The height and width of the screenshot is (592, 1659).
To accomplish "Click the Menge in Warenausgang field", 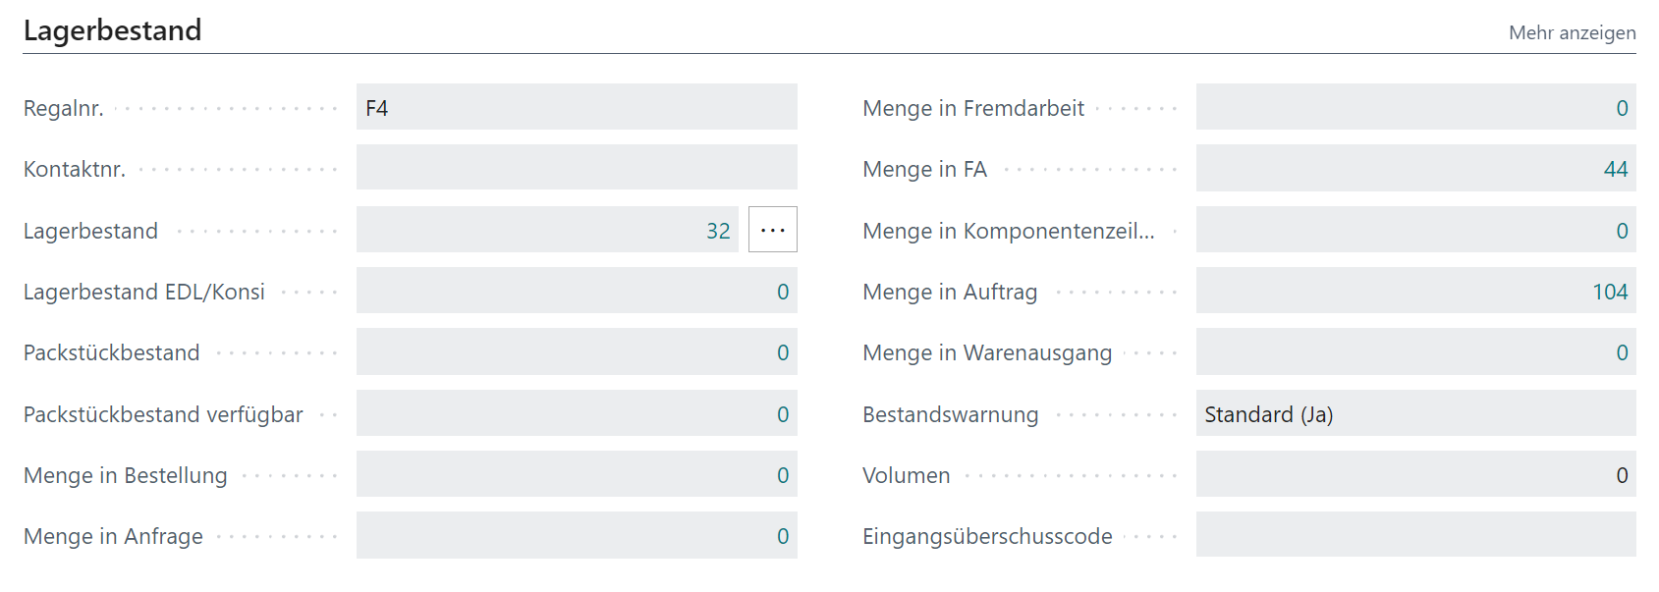I will pos(1414,351).
